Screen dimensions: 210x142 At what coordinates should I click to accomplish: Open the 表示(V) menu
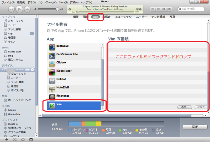pyautogui.click(x=31, y=2)
